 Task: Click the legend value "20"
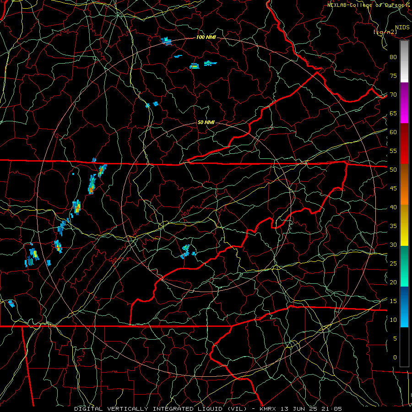point(393,282)
